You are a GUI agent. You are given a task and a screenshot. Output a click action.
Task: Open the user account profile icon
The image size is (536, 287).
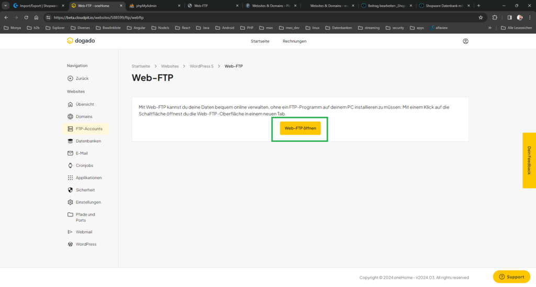click(465, 41)
